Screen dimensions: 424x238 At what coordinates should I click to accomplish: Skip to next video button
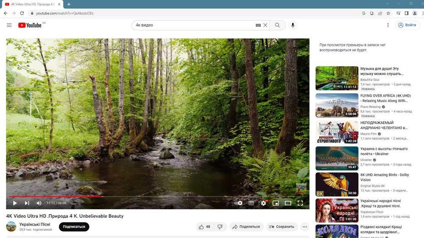pos(27,203)
